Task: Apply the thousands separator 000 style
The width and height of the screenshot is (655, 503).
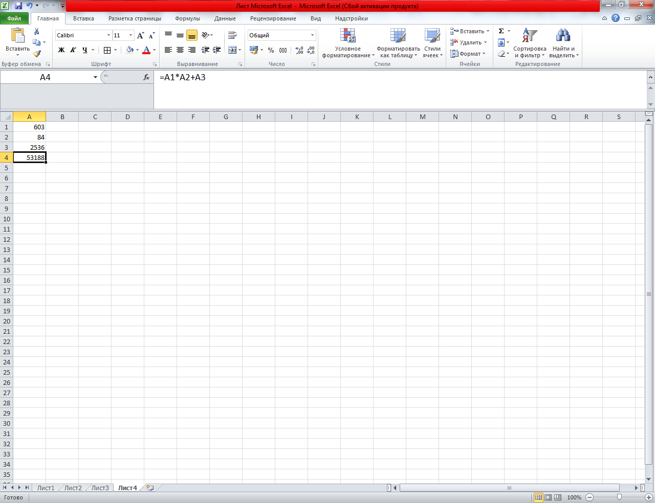Action: (283, 50)
